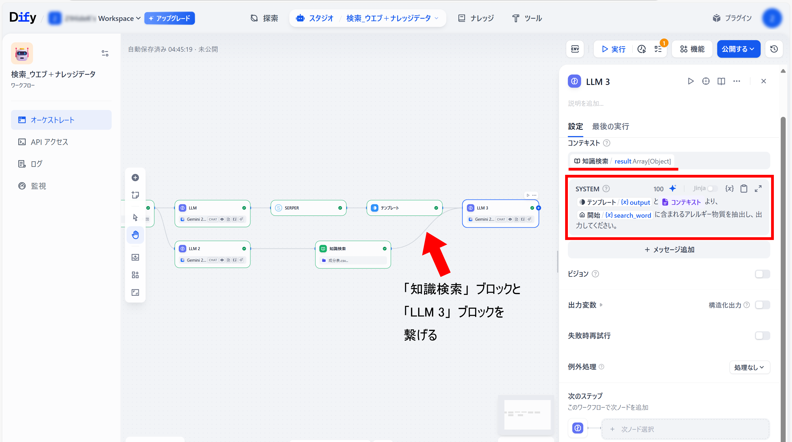Copy the SYSTEM prompt with clipboard icon
Screen dimensions: 792x442
pyautogui.click(x=743, y=188)
